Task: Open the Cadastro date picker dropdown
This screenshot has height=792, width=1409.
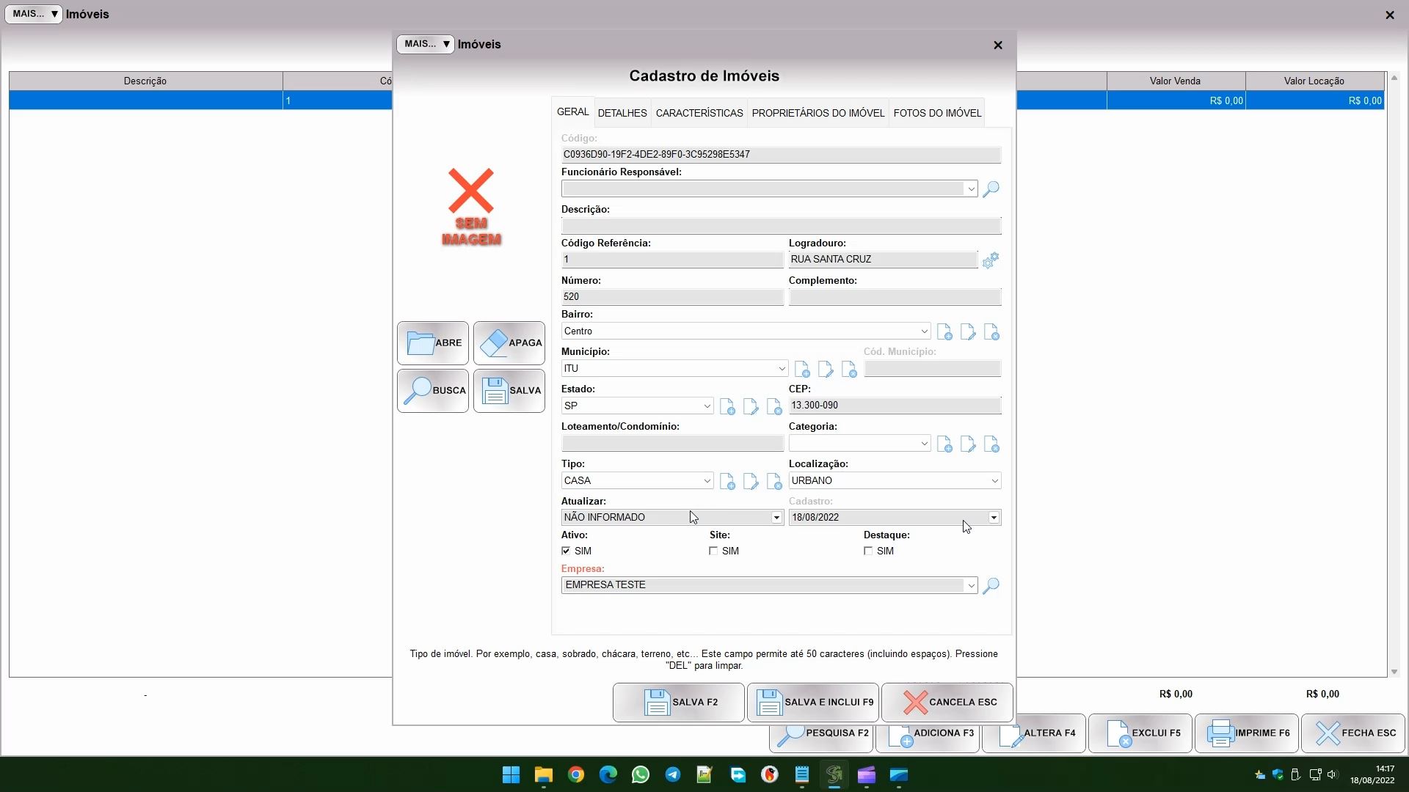Action: point(994,518)
